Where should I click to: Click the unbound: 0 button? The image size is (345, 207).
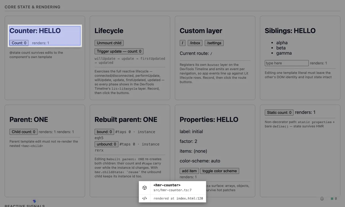tap(106, 144)
